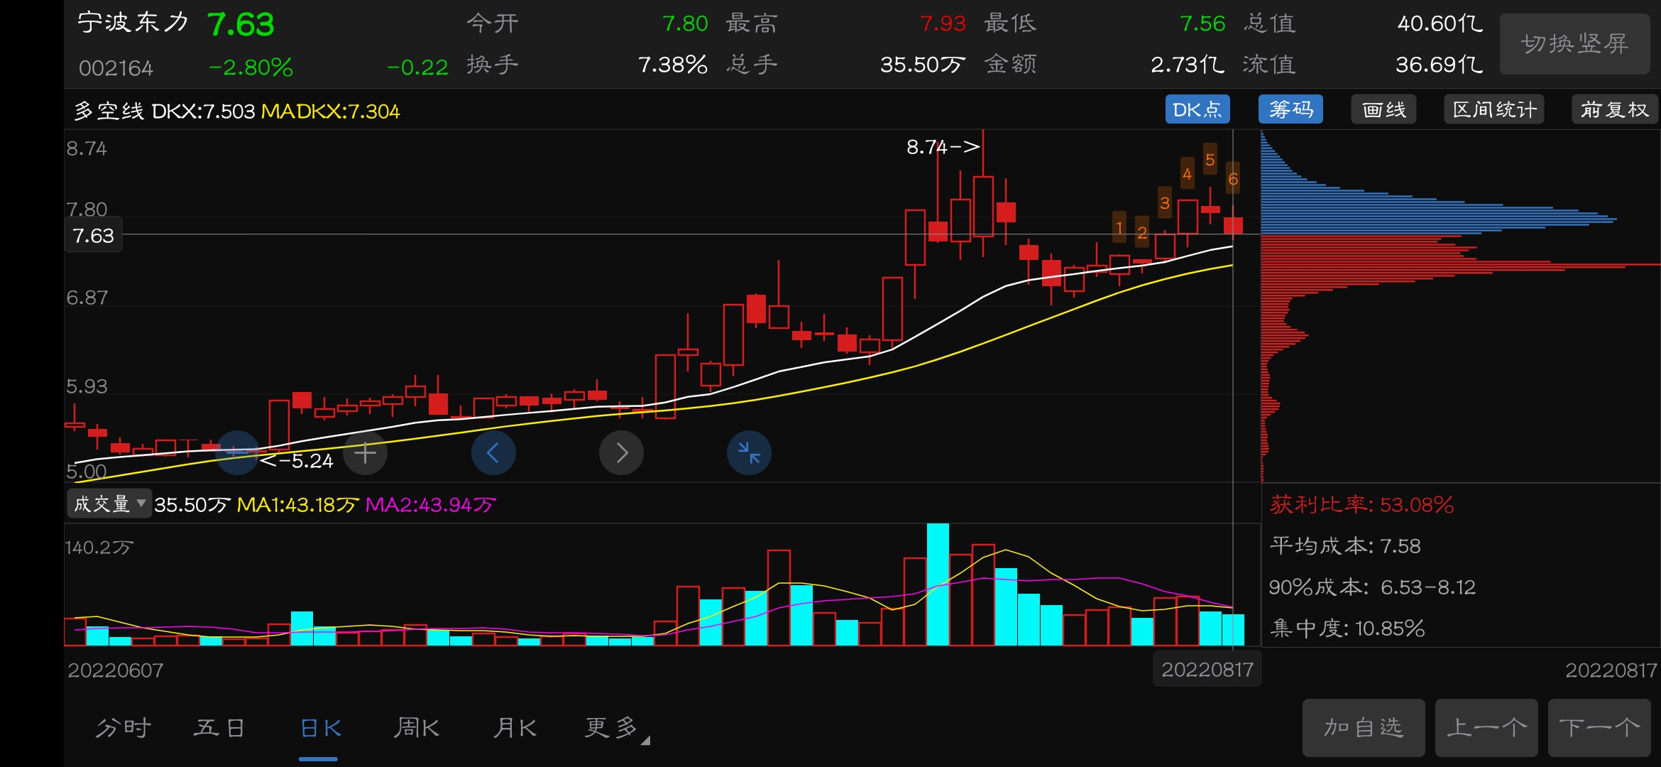
Task: Click the 90%成本: 6.53-8.12 text
Action: [1372, 587]
